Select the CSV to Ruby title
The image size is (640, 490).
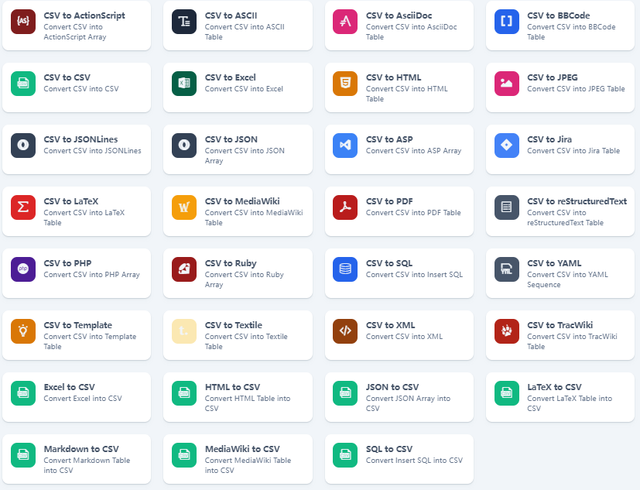(231, 263)
